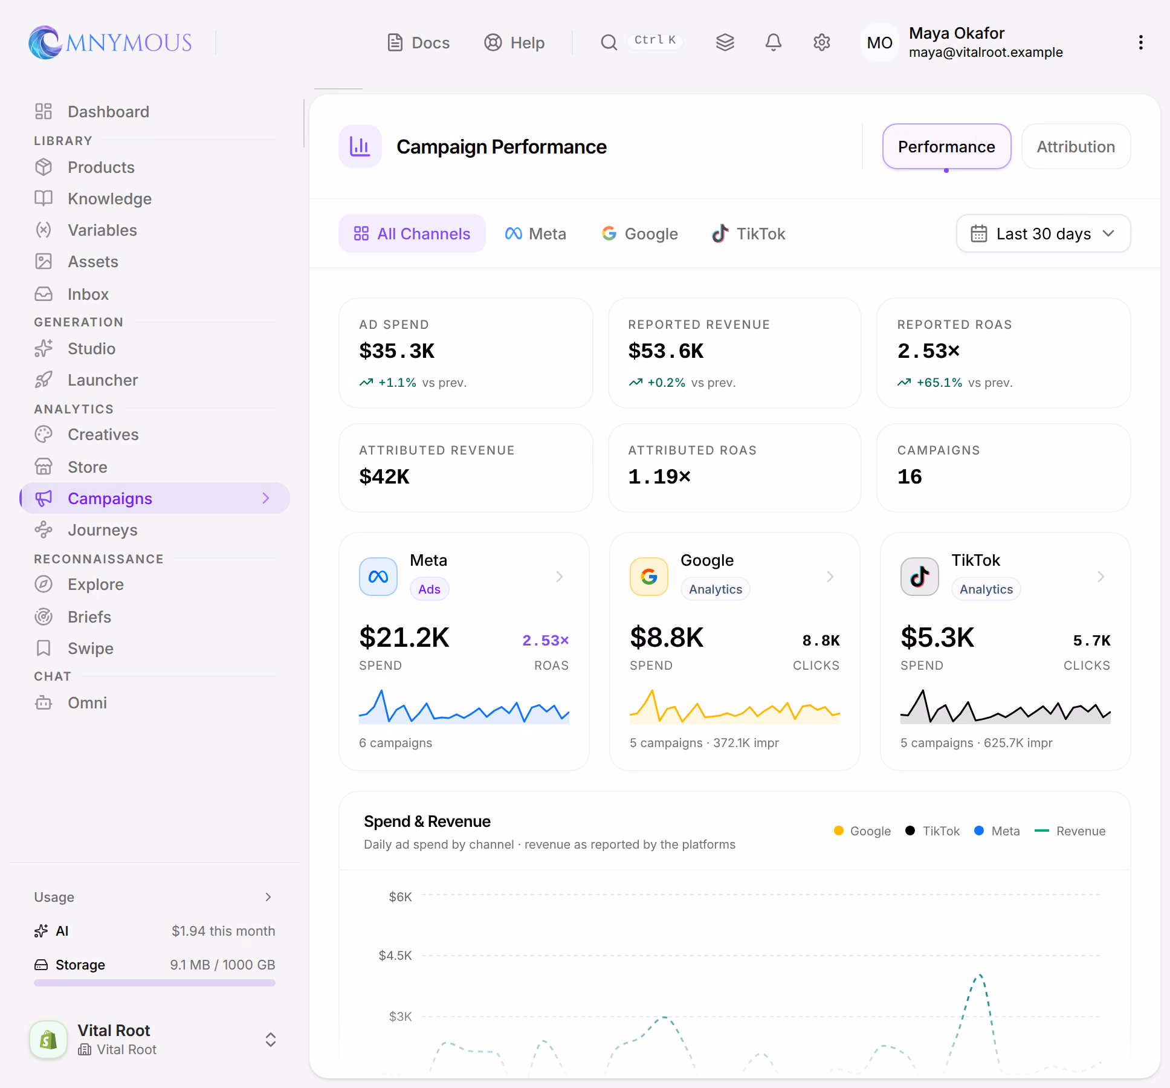Toggle the Revenue legend item
1170x1088 pixels.
point(1070,831)
